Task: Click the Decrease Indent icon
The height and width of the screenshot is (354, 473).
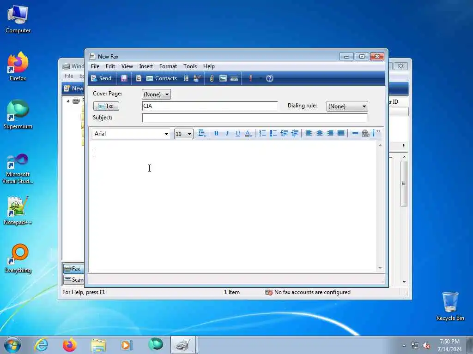Action: pyautogui.click(x=284, y=133)
